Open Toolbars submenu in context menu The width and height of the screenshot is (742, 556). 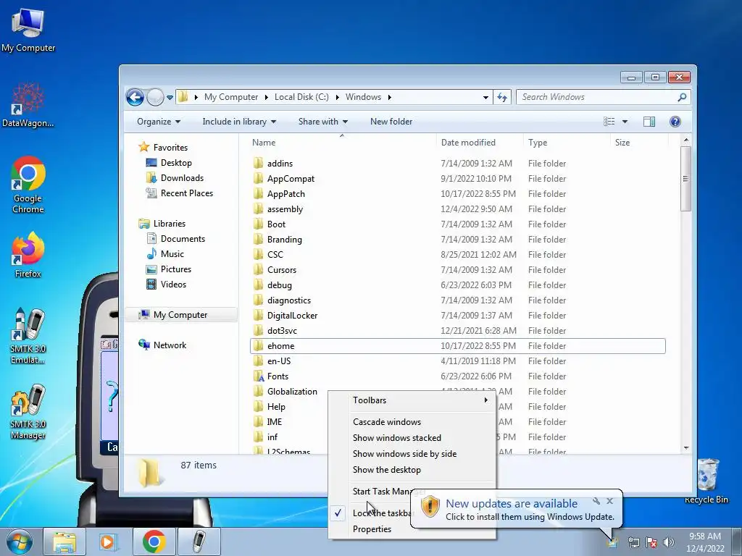pos(412,400)
